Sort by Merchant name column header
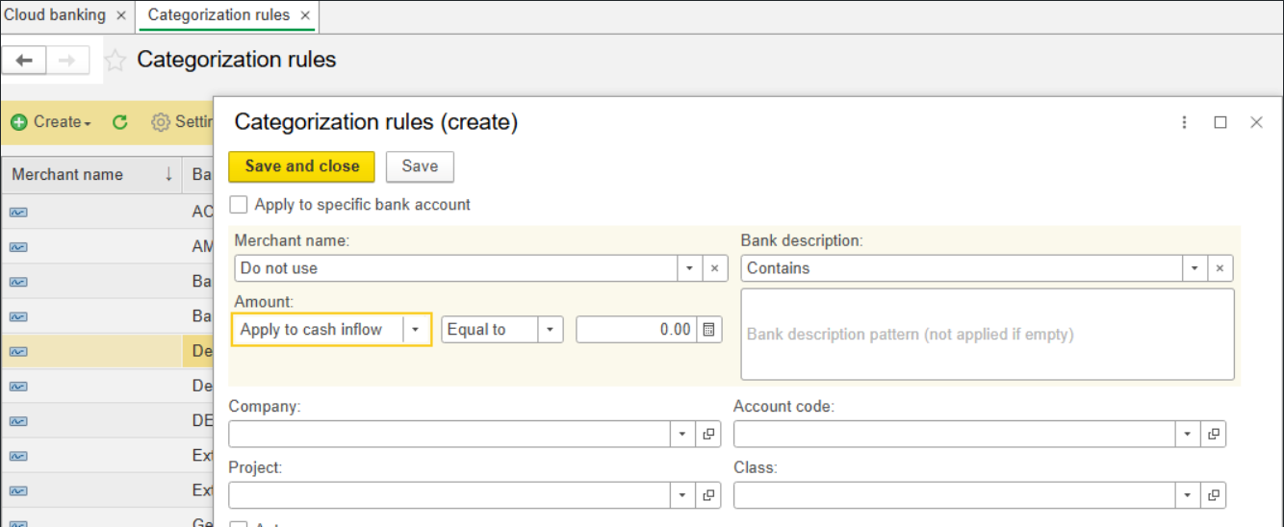 coord(67,174)
